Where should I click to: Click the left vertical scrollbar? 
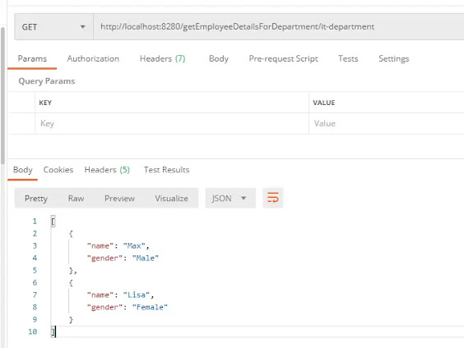coord(2,96)
